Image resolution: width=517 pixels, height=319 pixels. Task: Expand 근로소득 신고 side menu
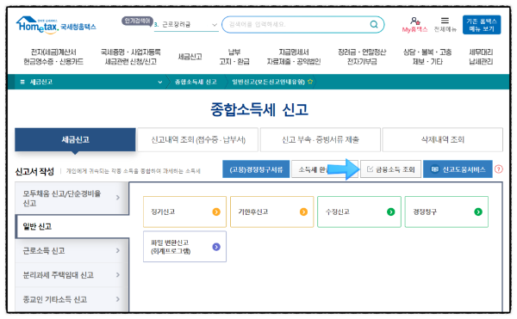[72, 250]
